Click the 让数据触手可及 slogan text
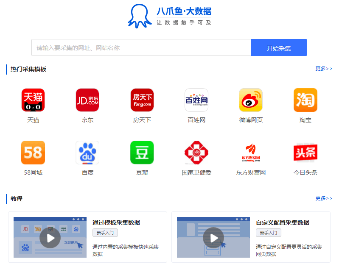This screenshot has width=342, height=278. pyautogui.click(x=184, y=22)
